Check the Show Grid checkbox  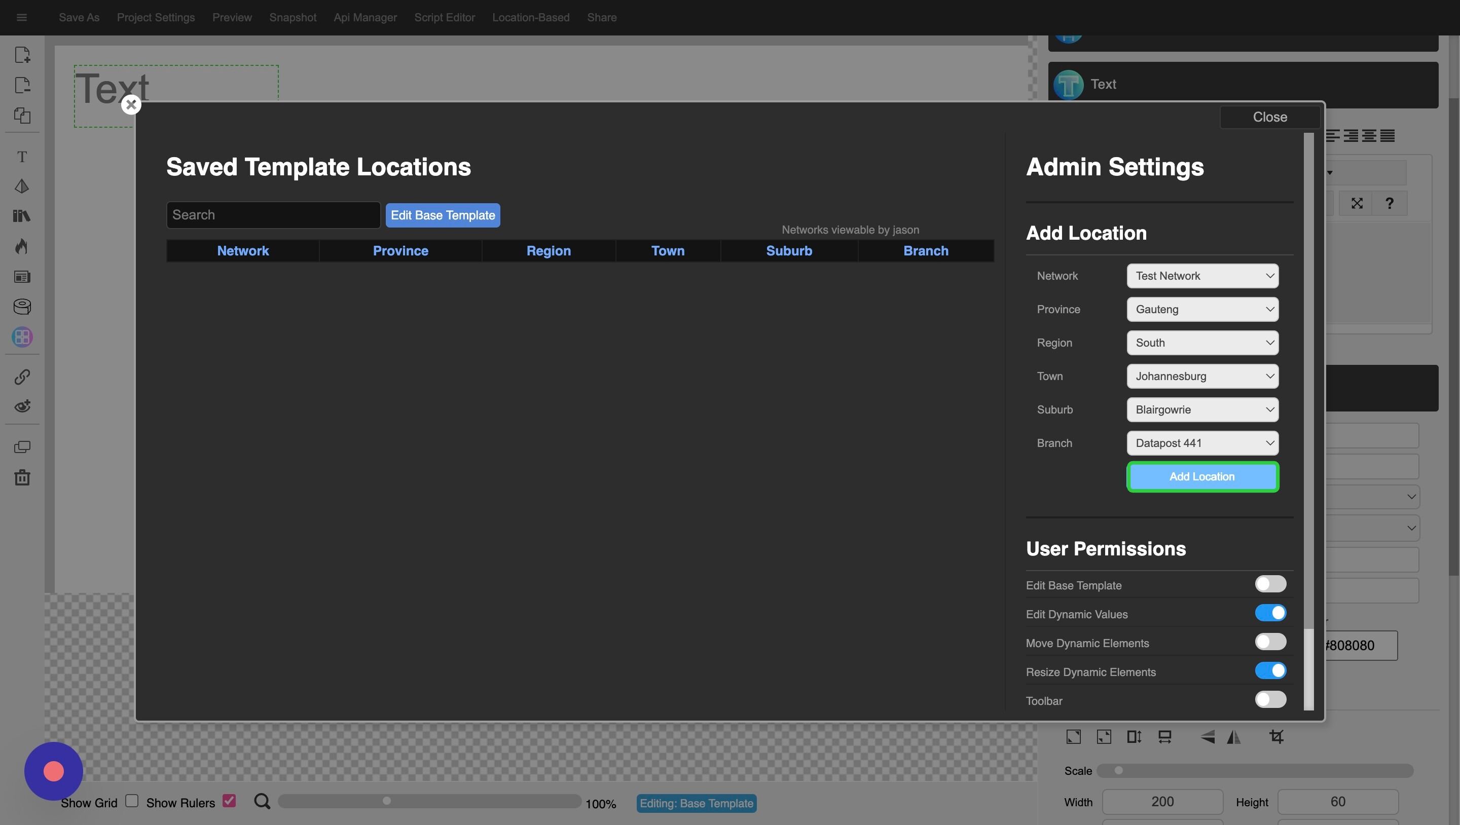[x=132, y=801]
